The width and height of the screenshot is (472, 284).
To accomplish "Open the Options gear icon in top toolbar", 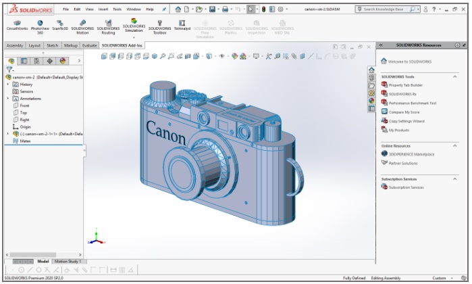I will coord(280,9).
